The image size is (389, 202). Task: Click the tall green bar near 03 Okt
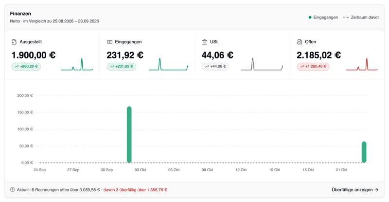click(x=129, y=135)
